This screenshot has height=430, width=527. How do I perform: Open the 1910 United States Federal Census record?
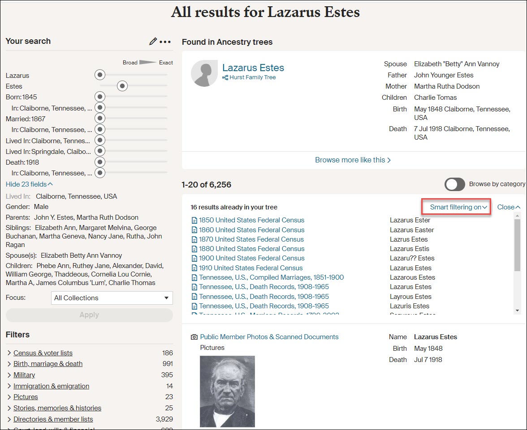(x=251, y=268)
